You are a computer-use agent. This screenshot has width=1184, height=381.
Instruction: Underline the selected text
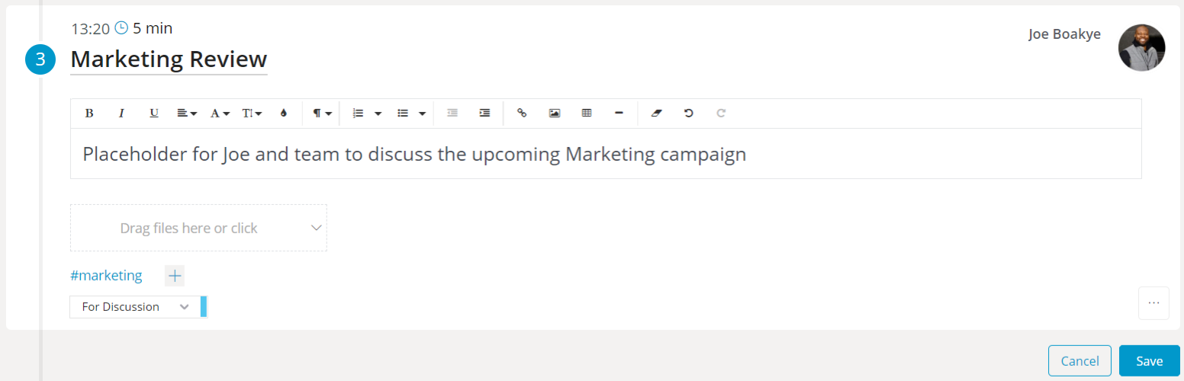point(154,113)
